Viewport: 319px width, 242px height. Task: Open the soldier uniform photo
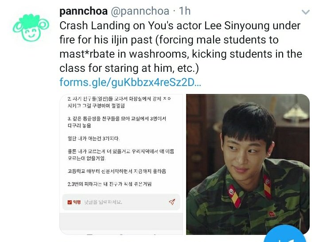248,164
